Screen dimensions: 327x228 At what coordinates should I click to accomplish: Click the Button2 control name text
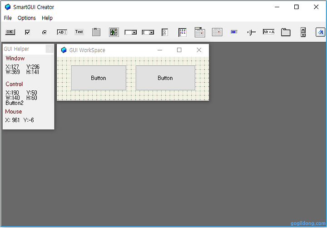(x=15, y=103)
